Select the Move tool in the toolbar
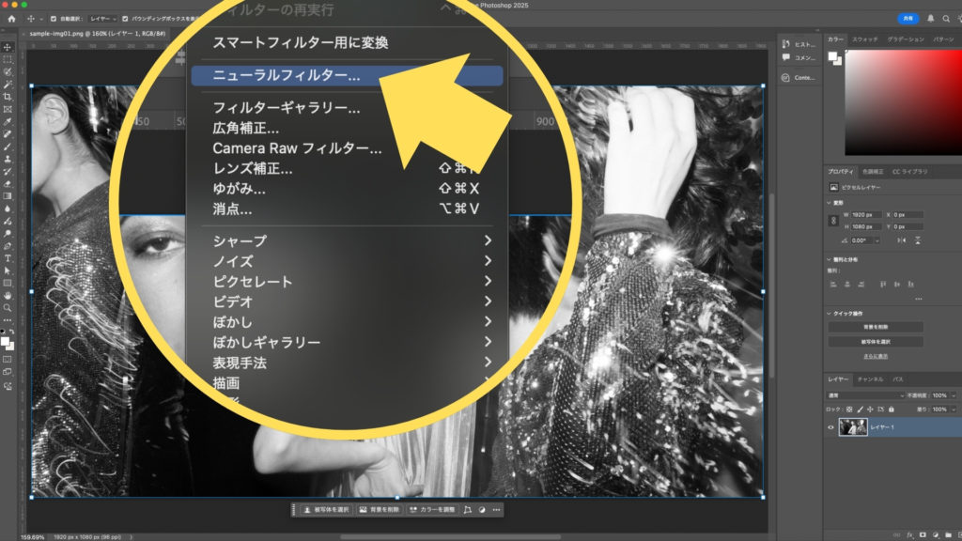 click(8, 46)
